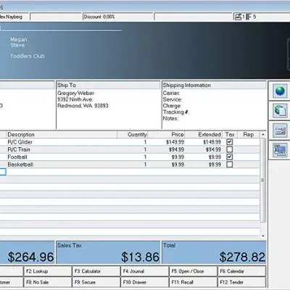The width and height of the screenshot is (290, 290).
Task: Click the Charge: shipping field label
Action: pos(172,106)
